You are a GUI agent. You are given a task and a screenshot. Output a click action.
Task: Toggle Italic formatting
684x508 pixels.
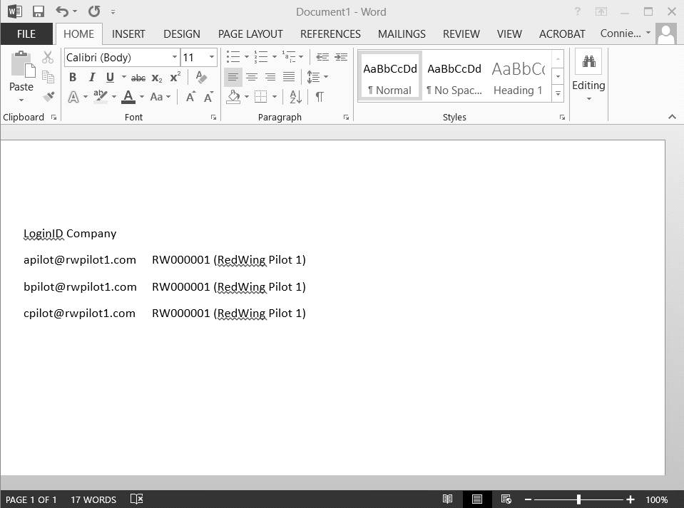(91, 78)
